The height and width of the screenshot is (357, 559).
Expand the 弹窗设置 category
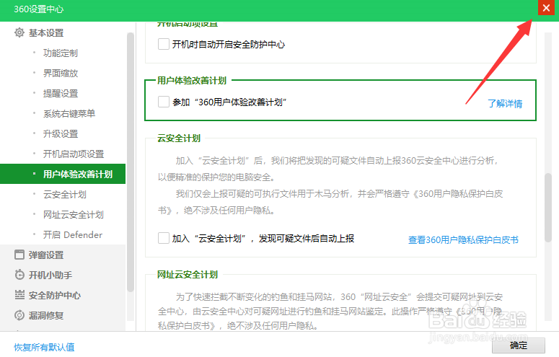[46, 255]
